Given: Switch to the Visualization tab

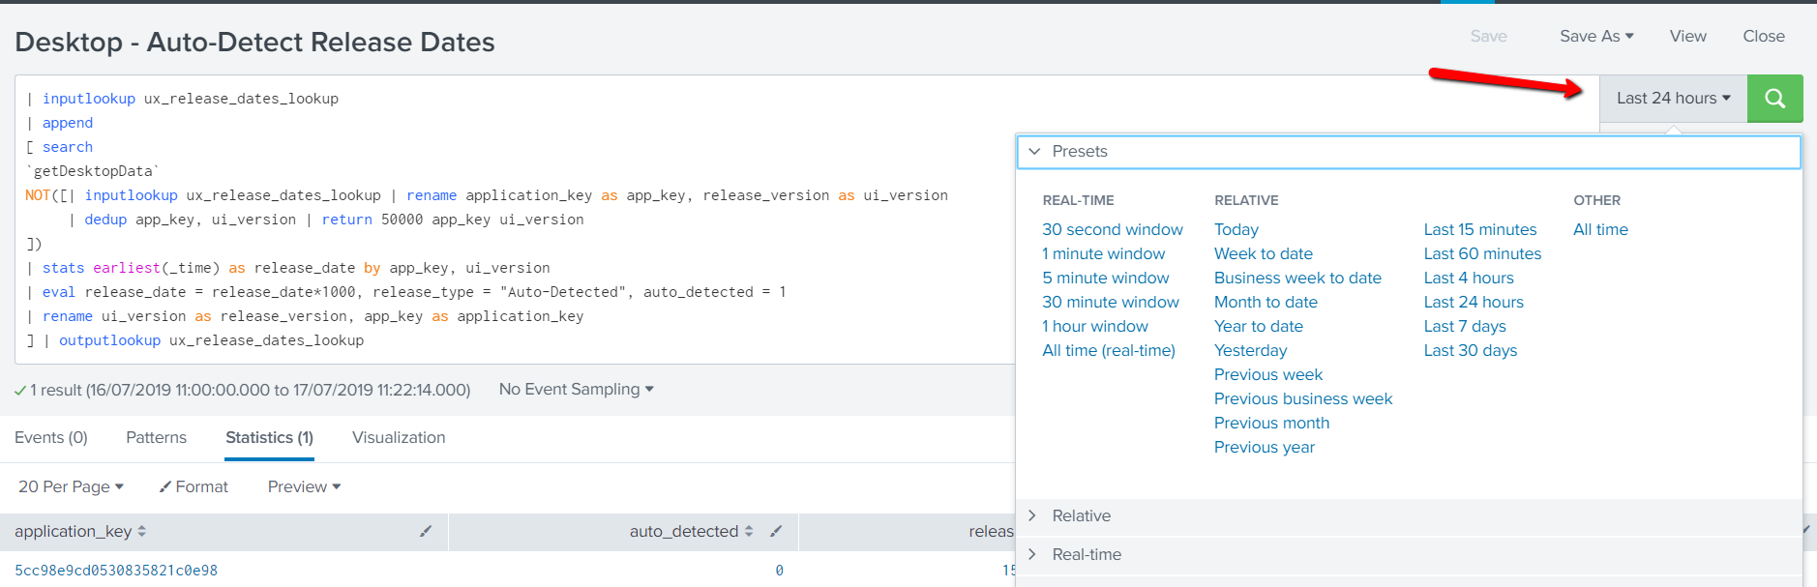Looking at the screenshot, I should tap(399, 437).
